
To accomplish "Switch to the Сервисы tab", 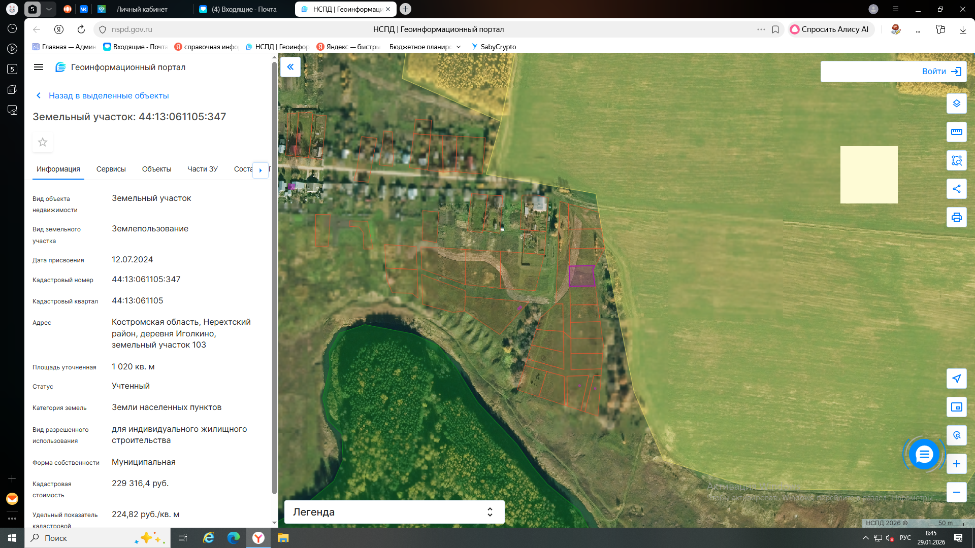I will pyautogui.click(x=111, y=169).
